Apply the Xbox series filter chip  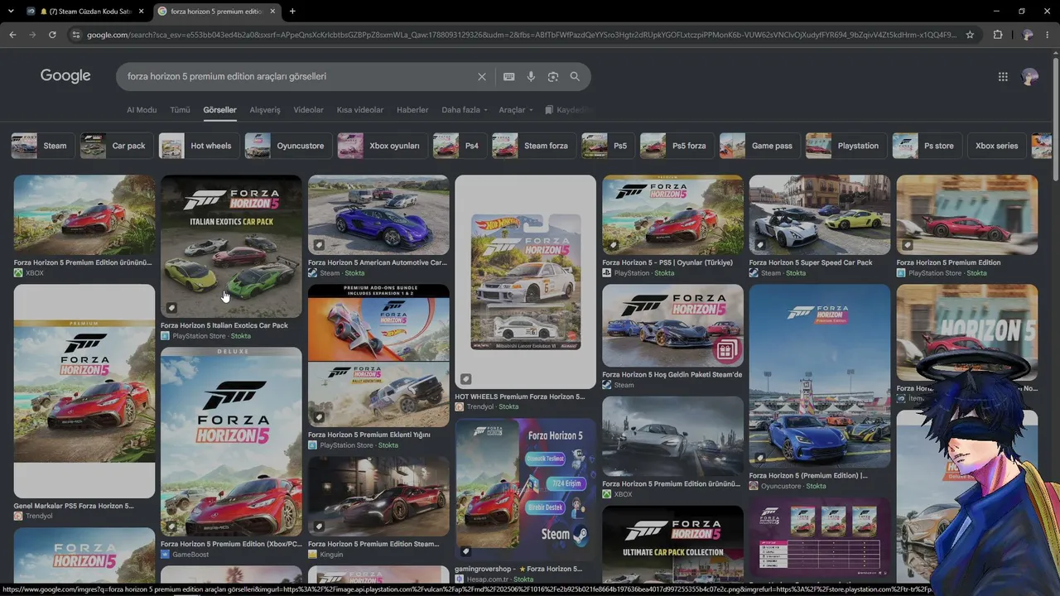pyautogui.click(x=996, y=146)
